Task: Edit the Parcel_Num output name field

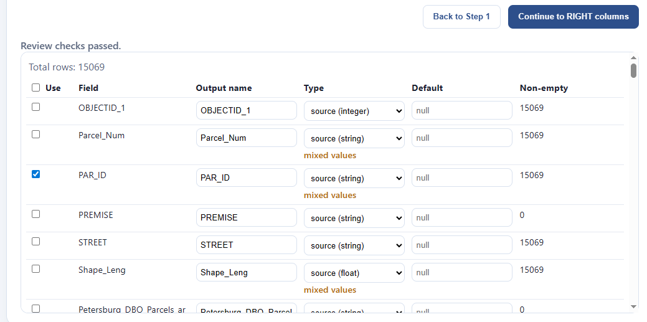Action: pyautogui.click(x=247, y=138)
